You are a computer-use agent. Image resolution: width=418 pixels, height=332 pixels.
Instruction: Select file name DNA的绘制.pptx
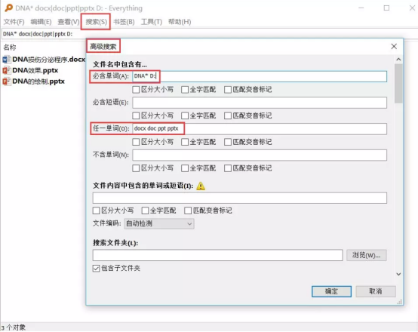(38, 81)
